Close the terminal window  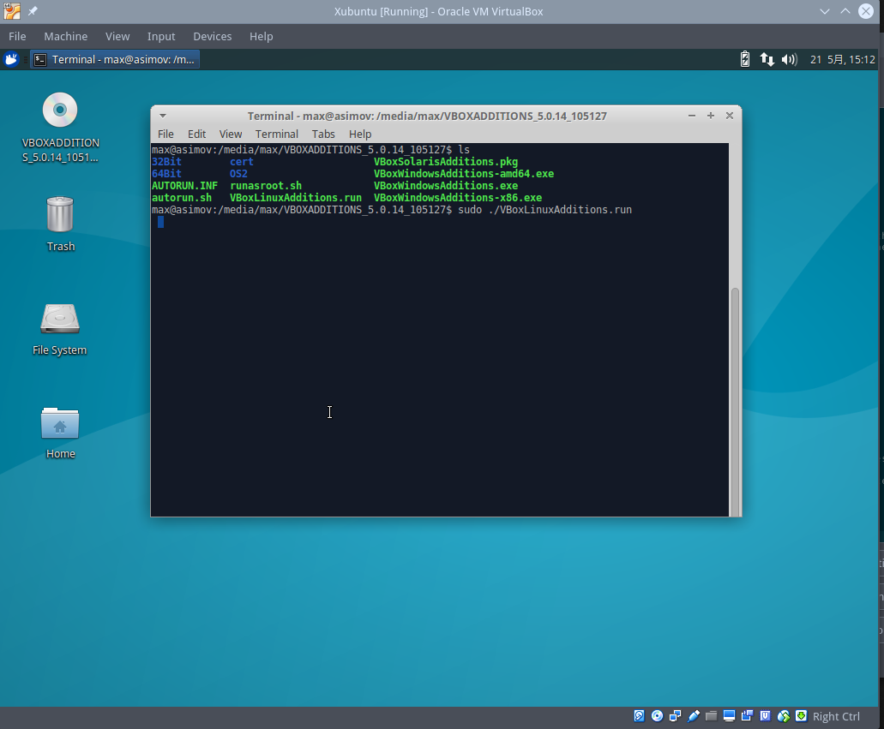(730, 116)
